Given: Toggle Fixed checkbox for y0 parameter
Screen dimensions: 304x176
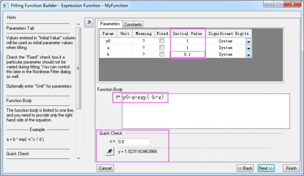Looking at the screenshot, I should pos(162,41).
